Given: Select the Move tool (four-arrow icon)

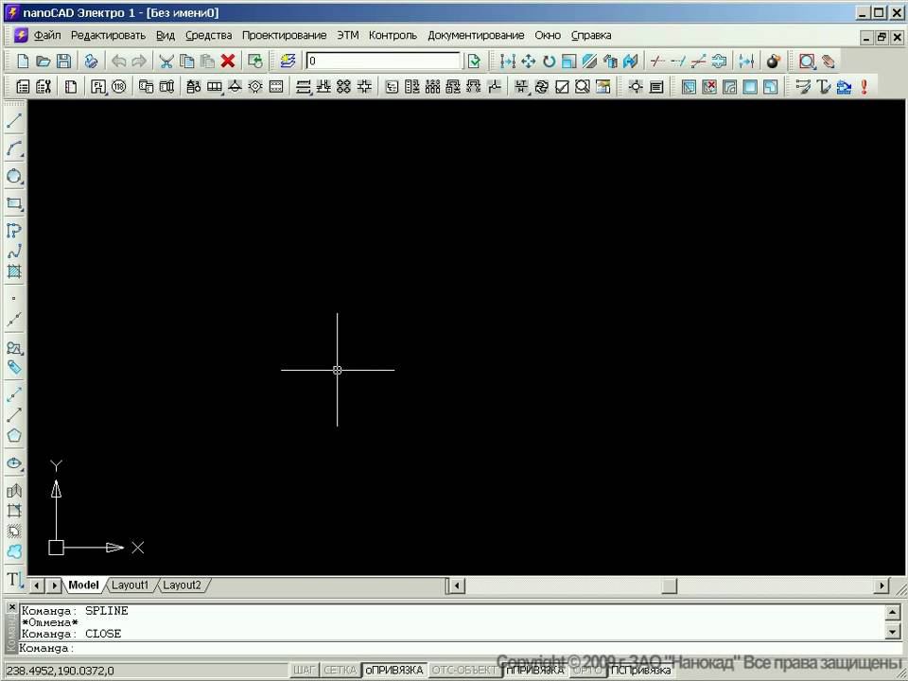Looking at the screenshot, I should [x=528, y=61].
